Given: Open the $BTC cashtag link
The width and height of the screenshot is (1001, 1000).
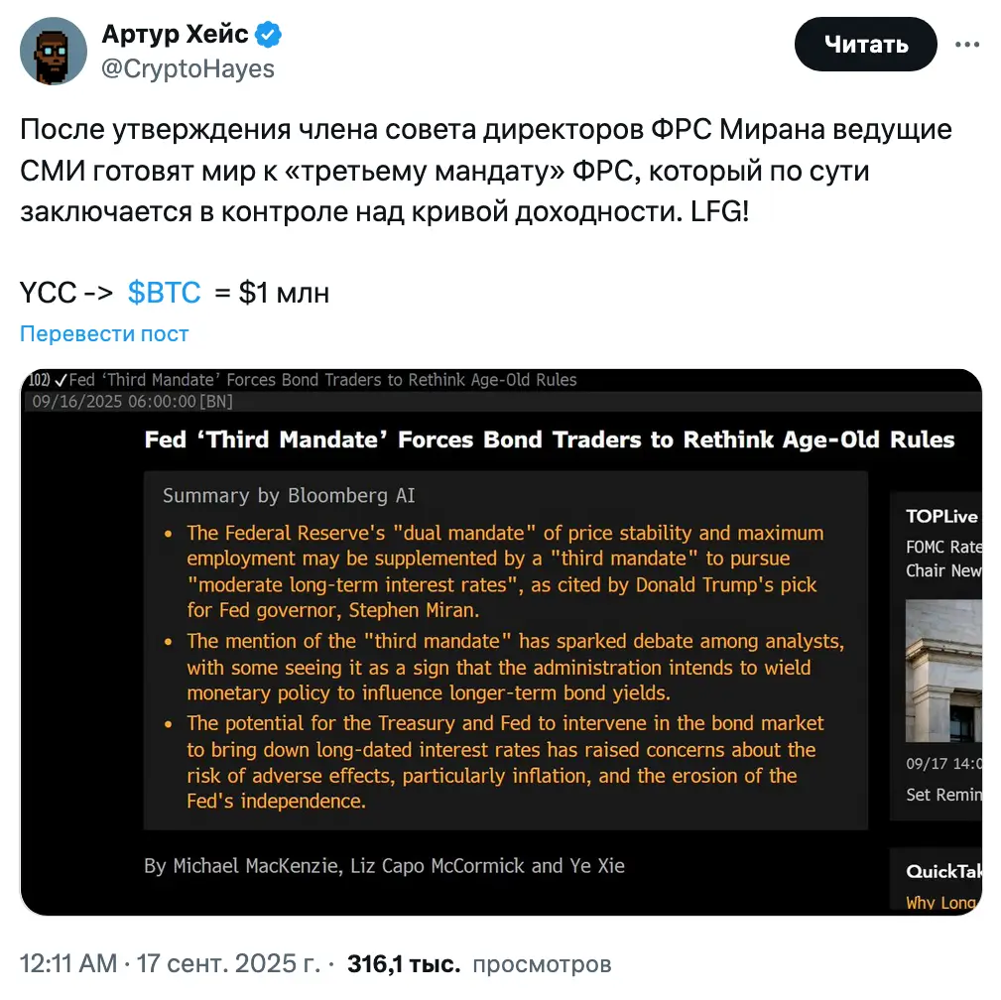Looking at the screenshot, I should pos(165,293).
